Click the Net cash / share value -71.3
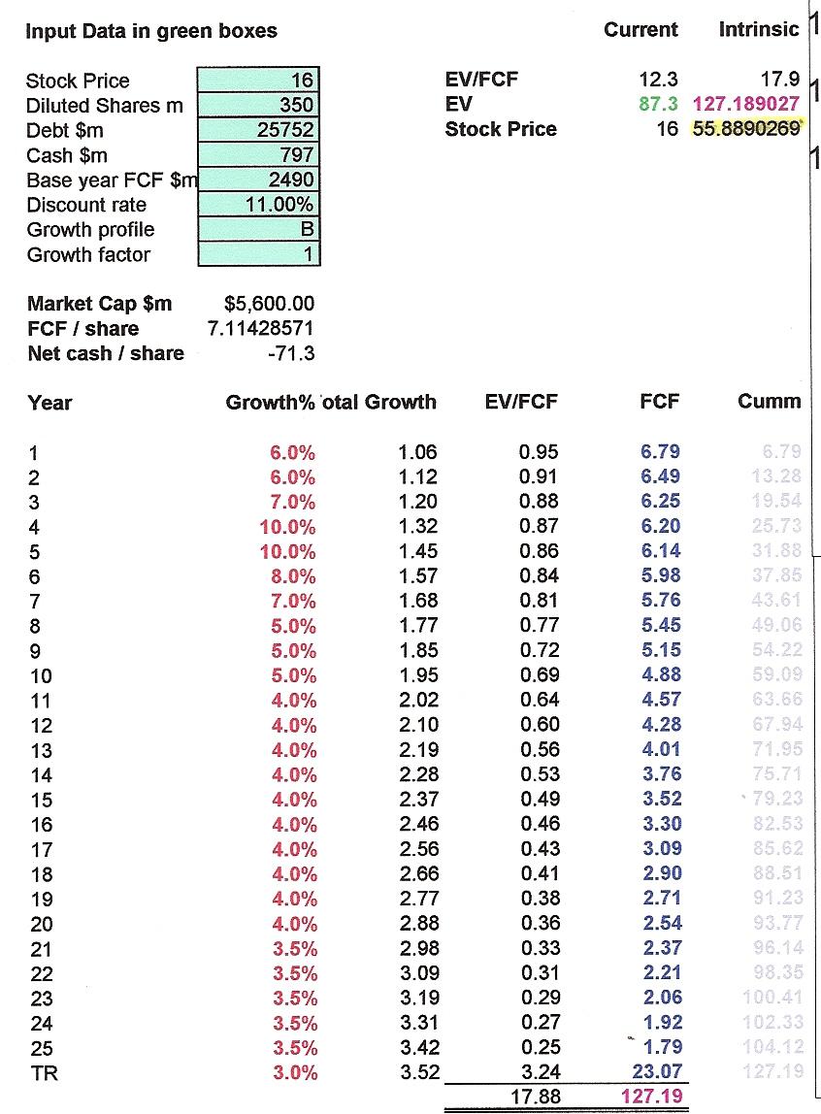The height and width of the screenshot is (1114, 821). 291,354
